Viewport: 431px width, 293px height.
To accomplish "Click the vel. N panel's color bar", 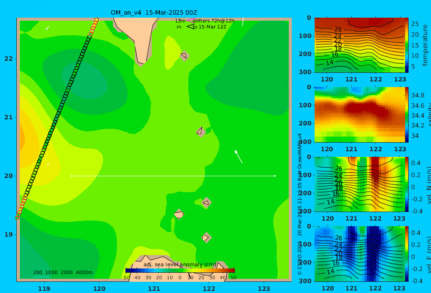I will click(x=407, y=184).
